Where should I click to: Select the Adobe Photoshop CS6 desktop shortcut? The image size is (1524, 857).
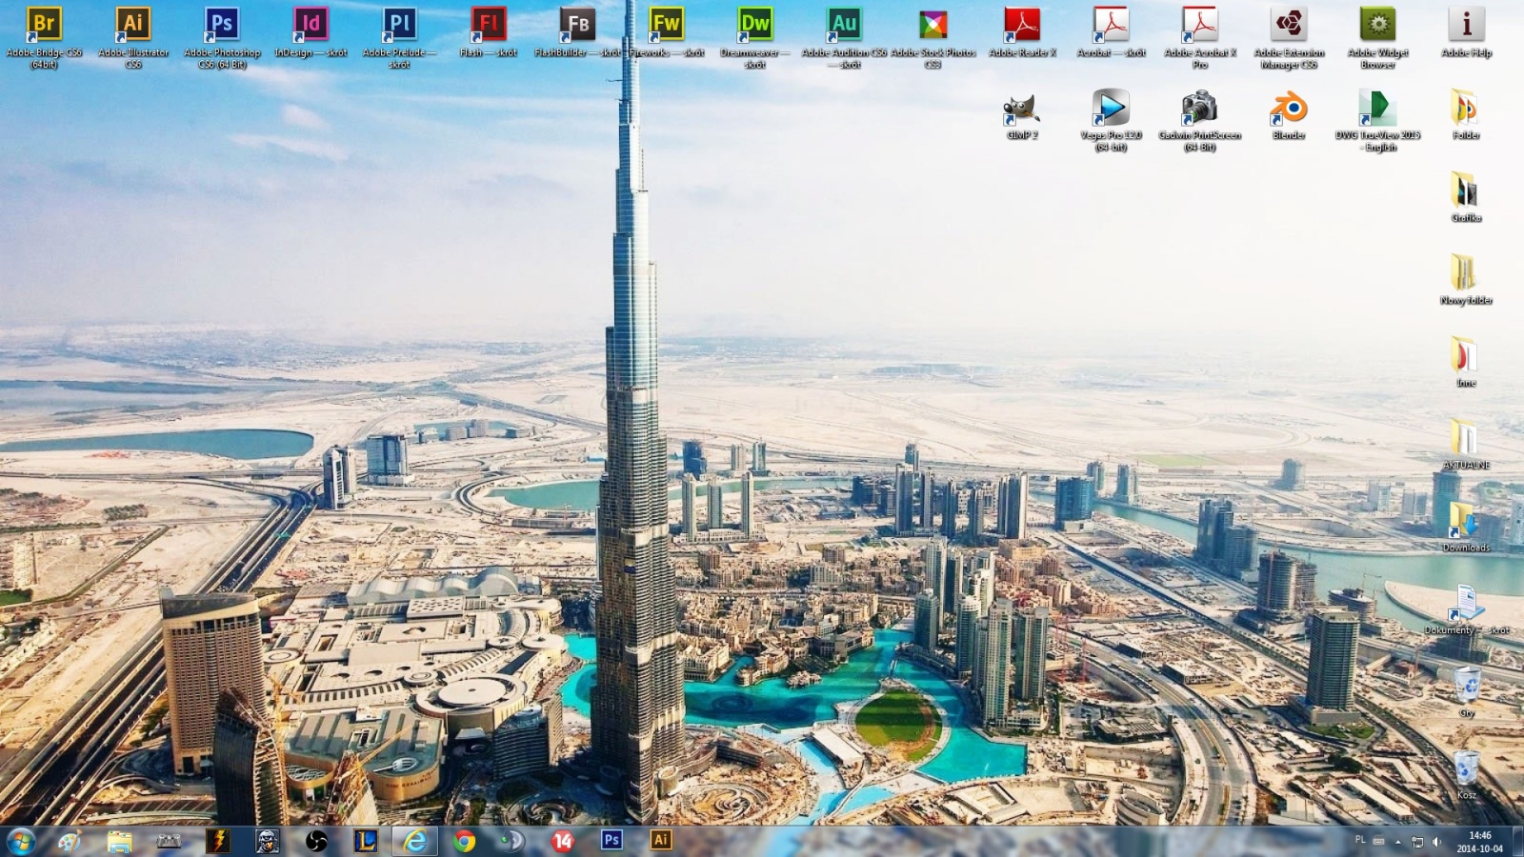(x=222, y=37)
